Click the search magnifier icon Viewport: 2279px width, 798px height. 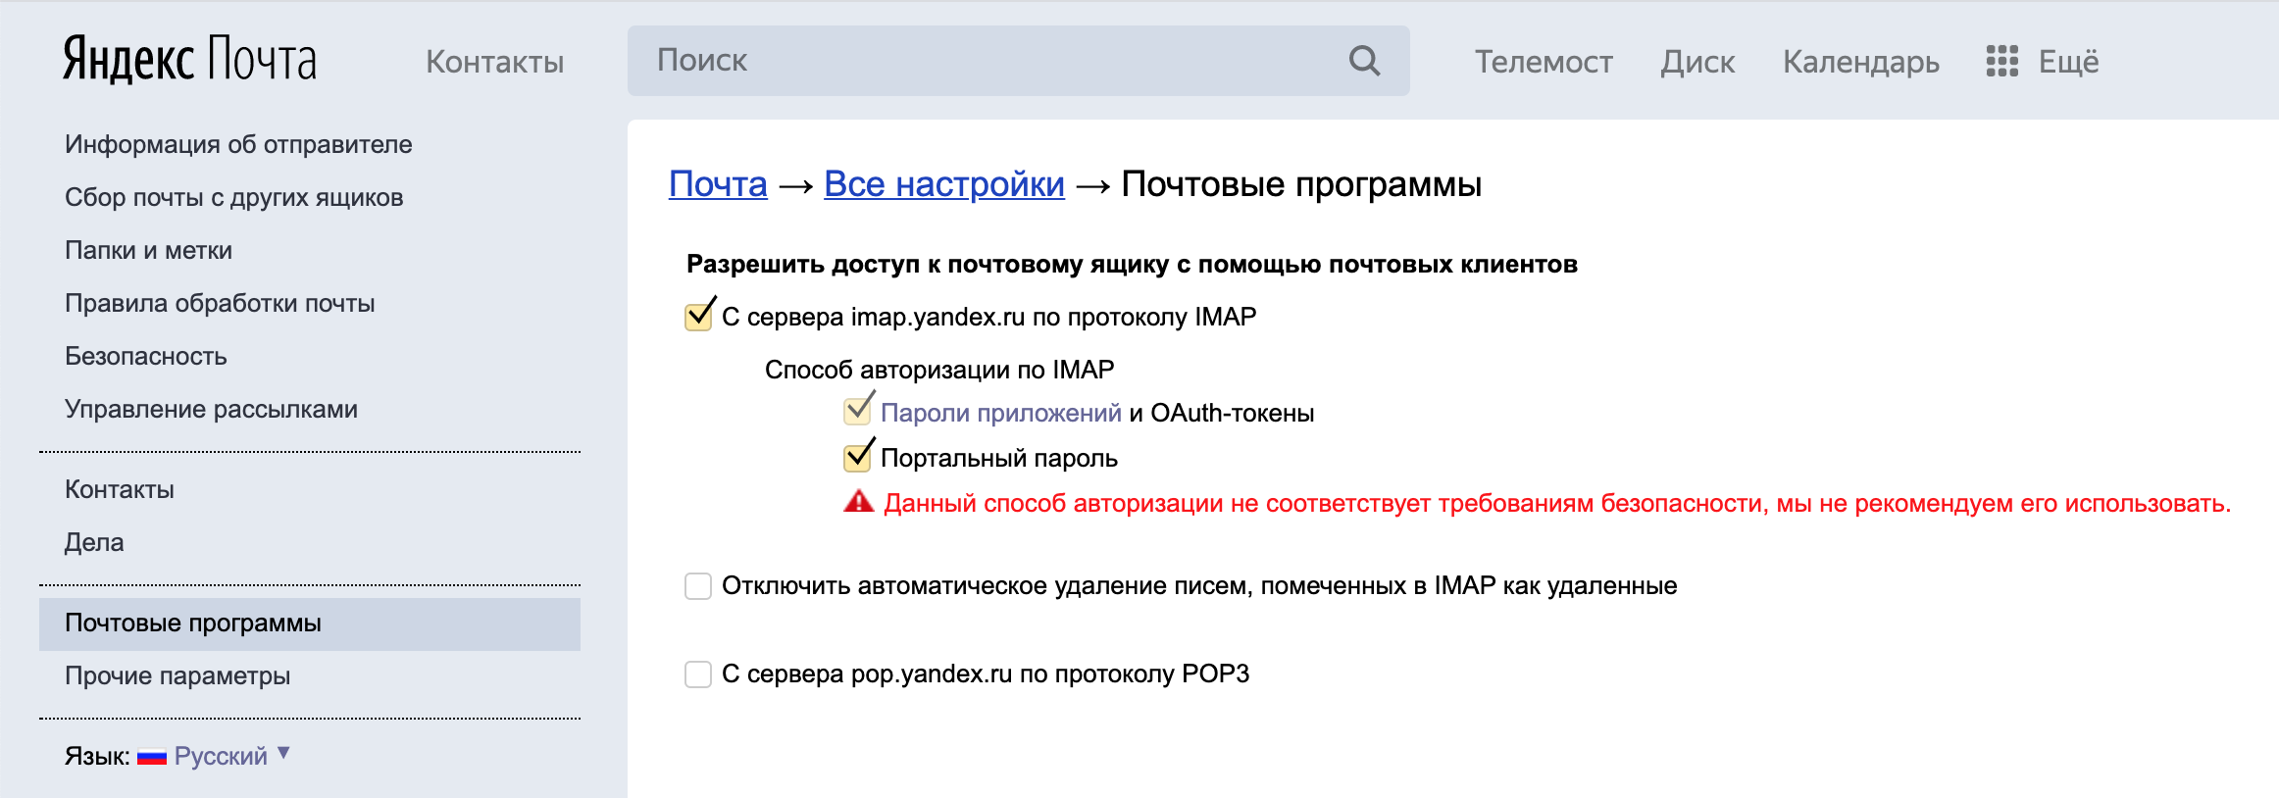(1364, 61)
